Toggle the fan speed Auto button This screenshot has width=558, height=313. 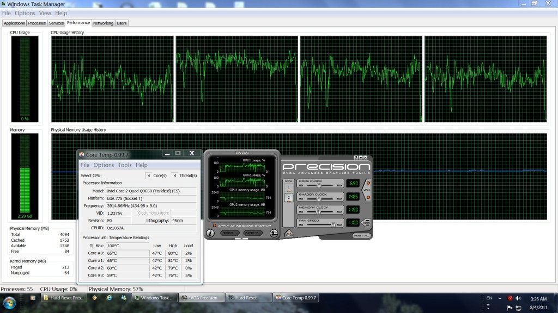coord(367,223)
